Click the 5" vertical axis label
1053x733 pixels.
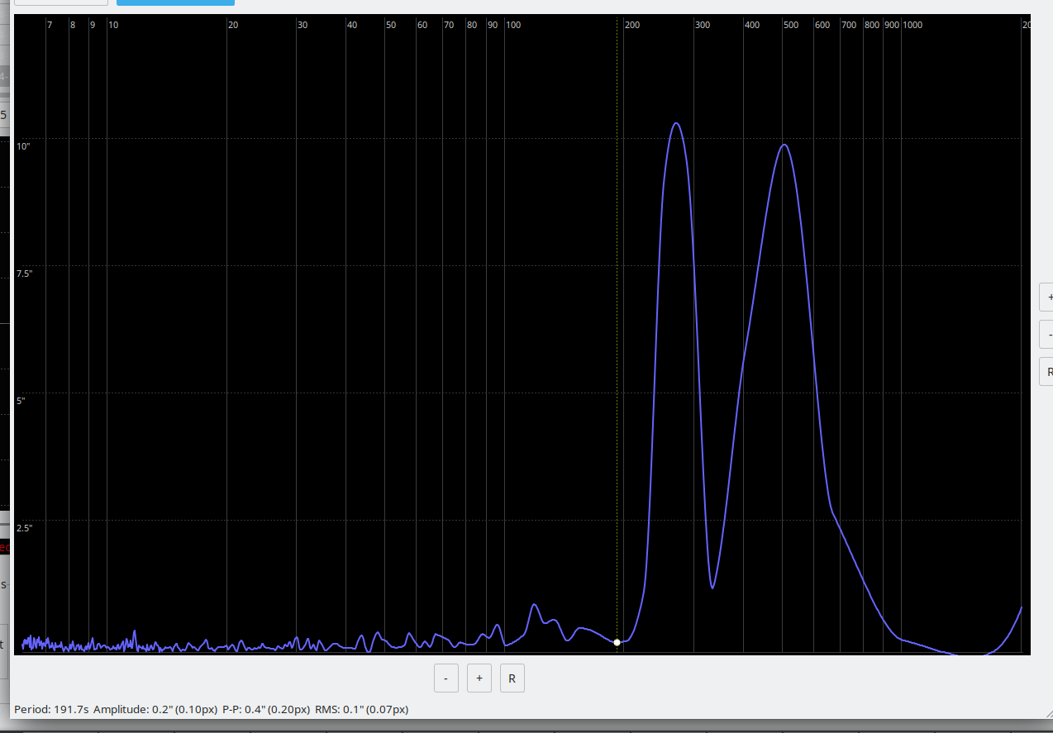coord(21,401)
